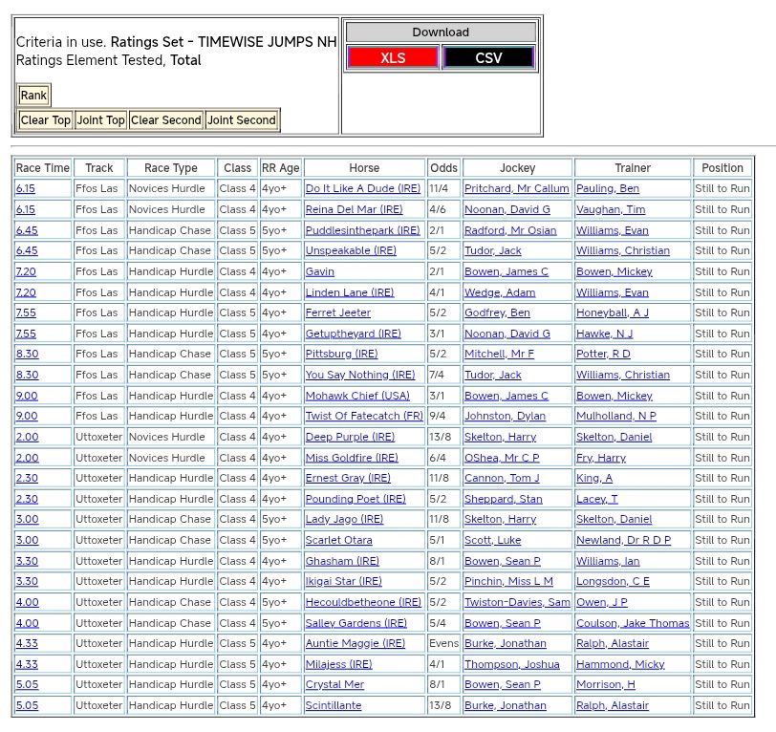View trainer Newland, Dr R D P
Viewport: 776px width, 732px height.
[x=623, y=541]
